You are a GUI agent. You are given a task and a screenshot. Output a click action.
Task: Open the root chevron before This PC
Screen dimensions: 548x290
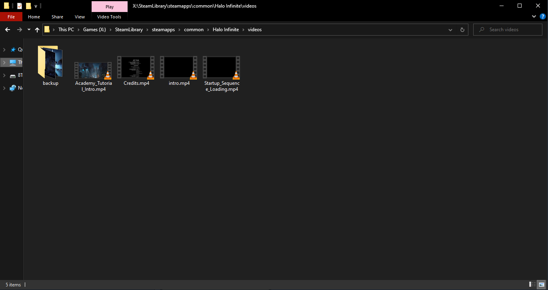54,30
